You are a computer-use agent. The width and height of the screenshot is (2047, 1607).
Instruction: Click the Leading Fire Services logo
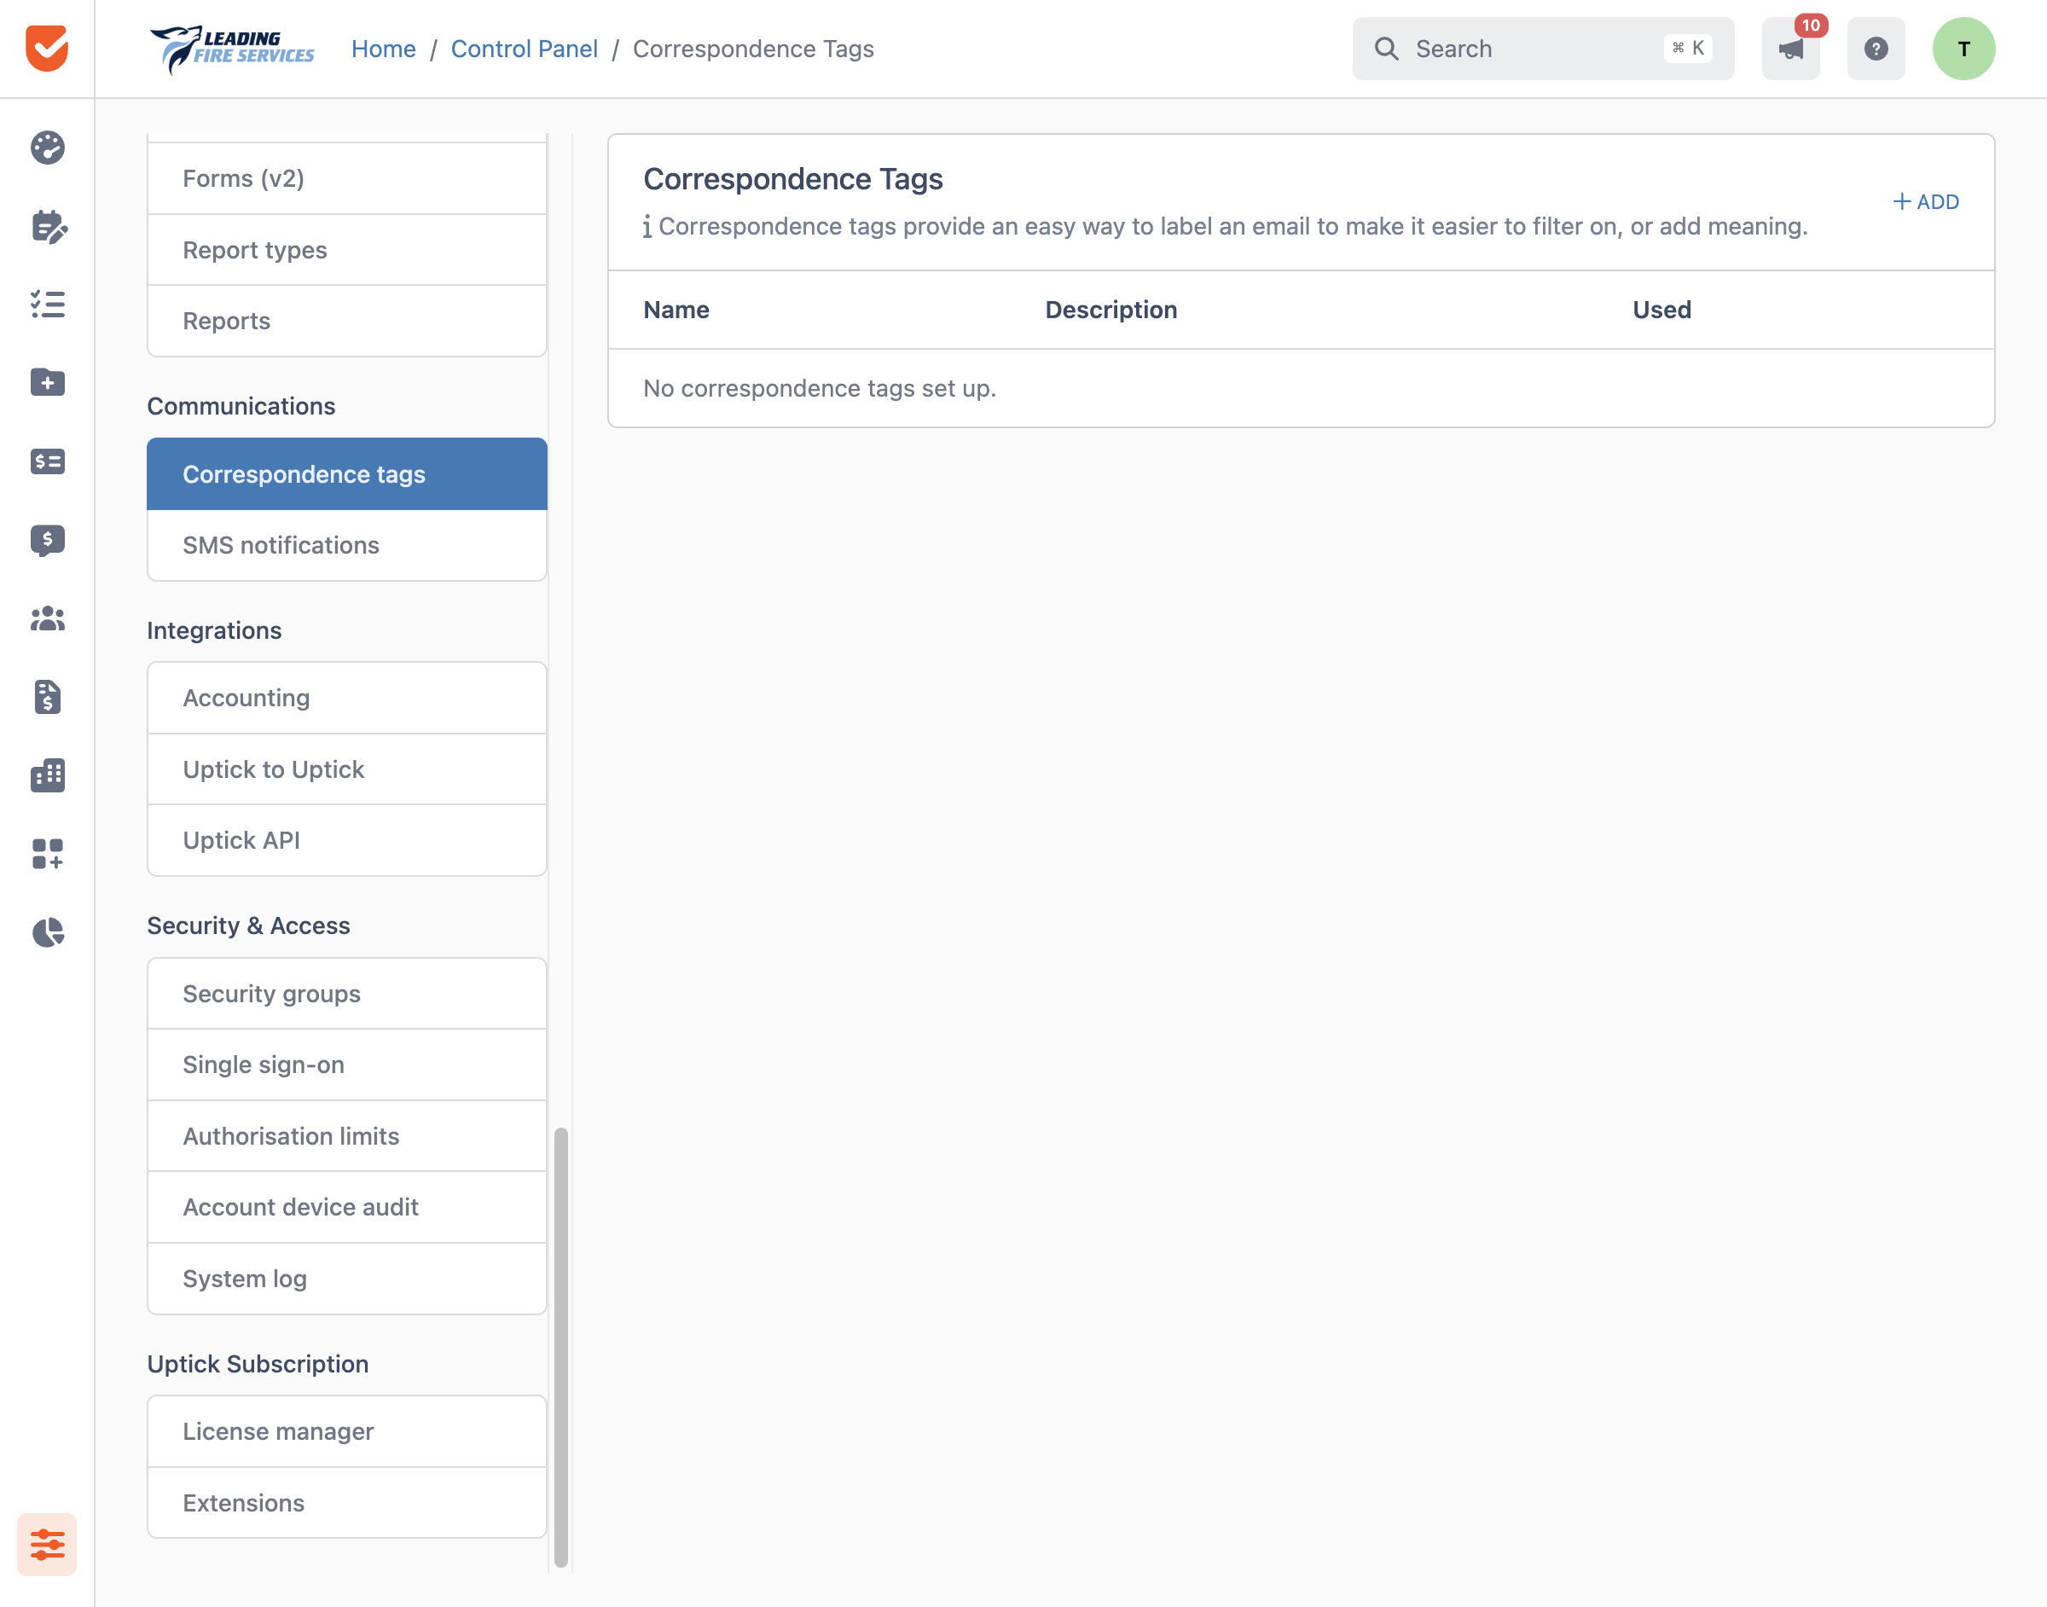click(x=232, y=49)
